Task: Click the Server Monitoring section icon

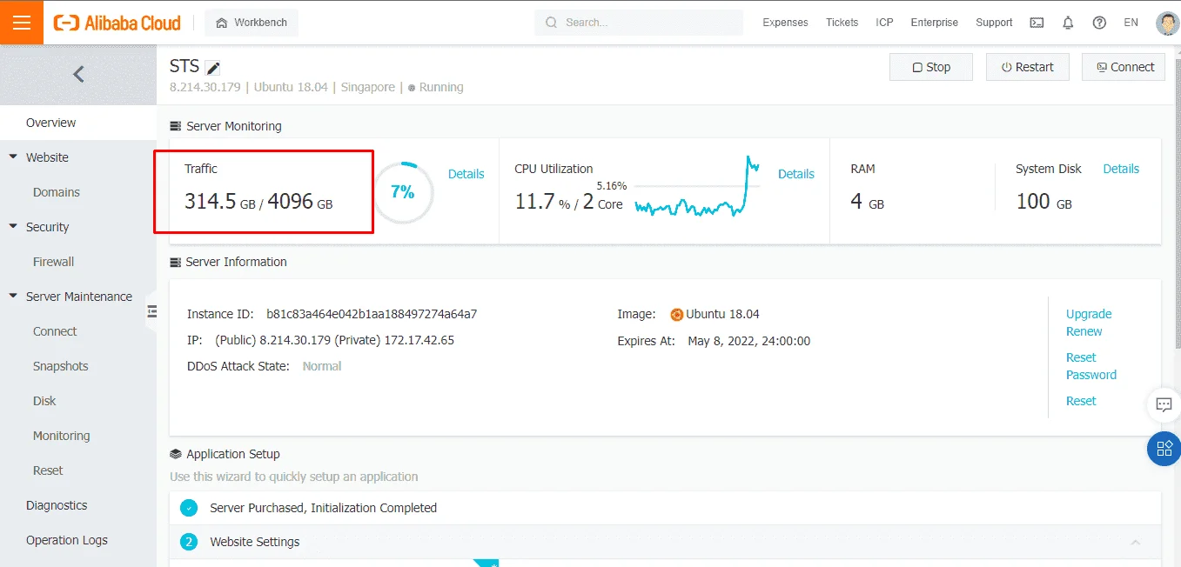Action: pyautogui.click(x=176, y=126)
